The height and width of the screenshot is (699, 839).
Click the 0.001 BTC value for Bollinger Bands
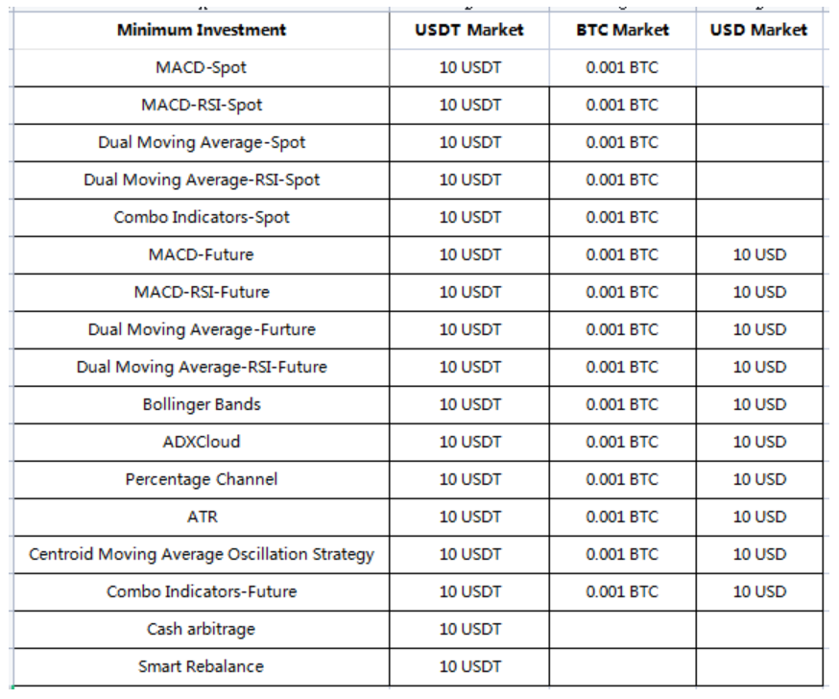(x=622, y=405)
